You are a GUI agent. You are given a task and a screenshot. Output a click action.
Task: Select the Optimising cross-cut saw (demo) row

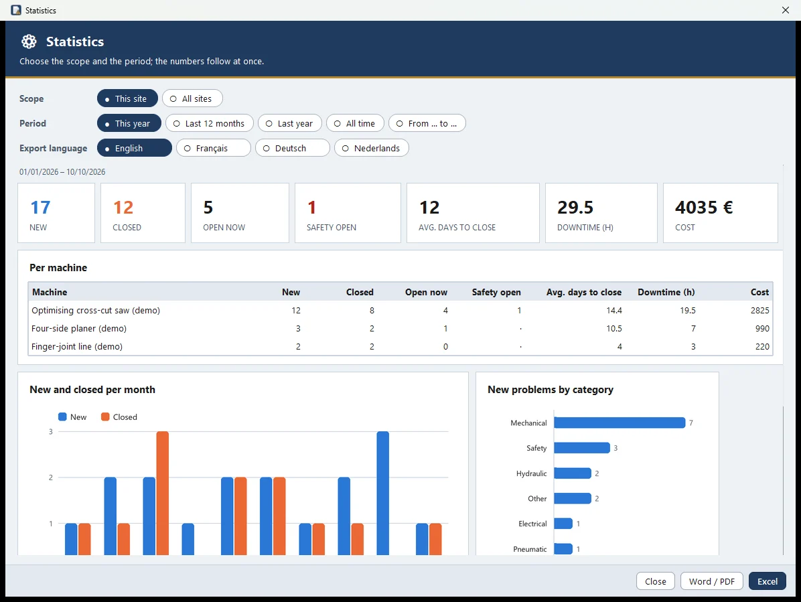point(401,311)
